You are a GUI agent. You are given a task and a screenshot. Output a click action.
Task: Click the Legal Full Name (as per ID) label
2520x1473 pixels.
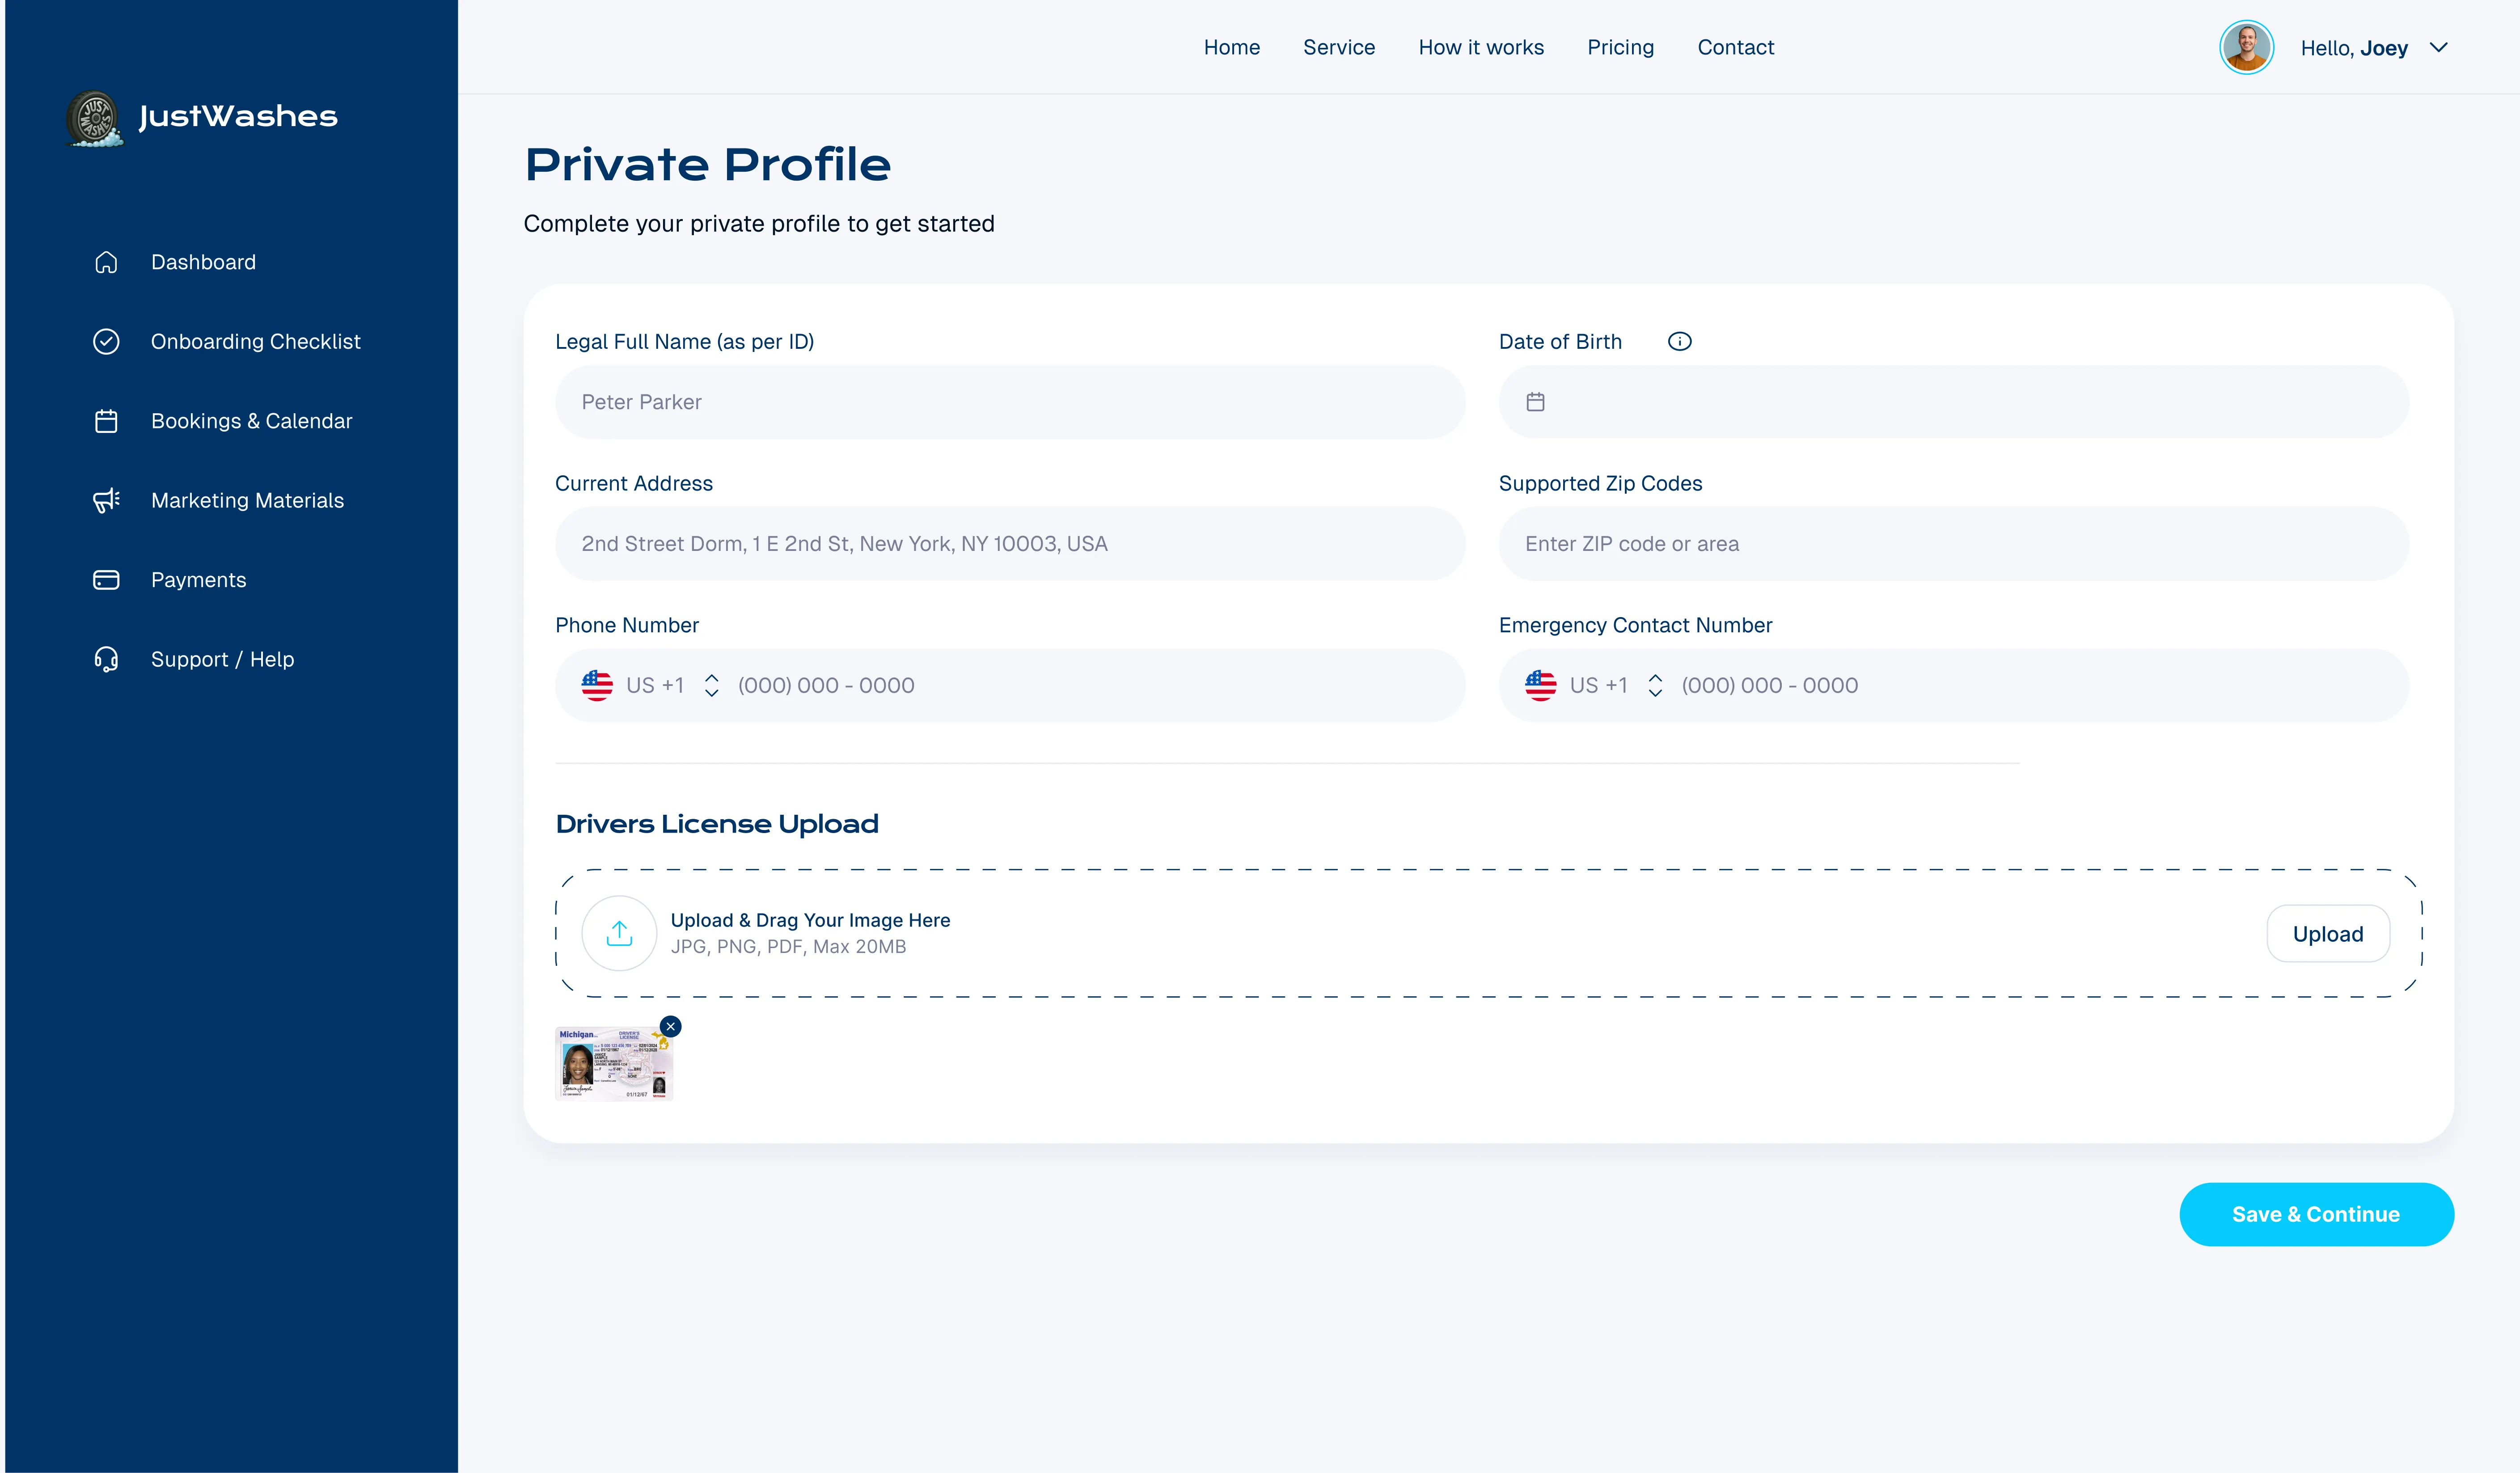685,342
